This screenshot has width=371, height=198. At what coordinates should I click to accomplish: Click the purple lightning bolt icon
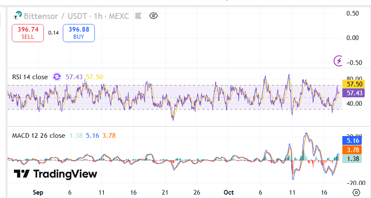339,61
